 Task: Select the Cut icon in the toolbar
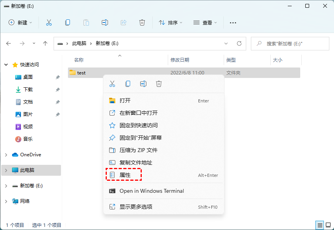click(x=49, y=22)
